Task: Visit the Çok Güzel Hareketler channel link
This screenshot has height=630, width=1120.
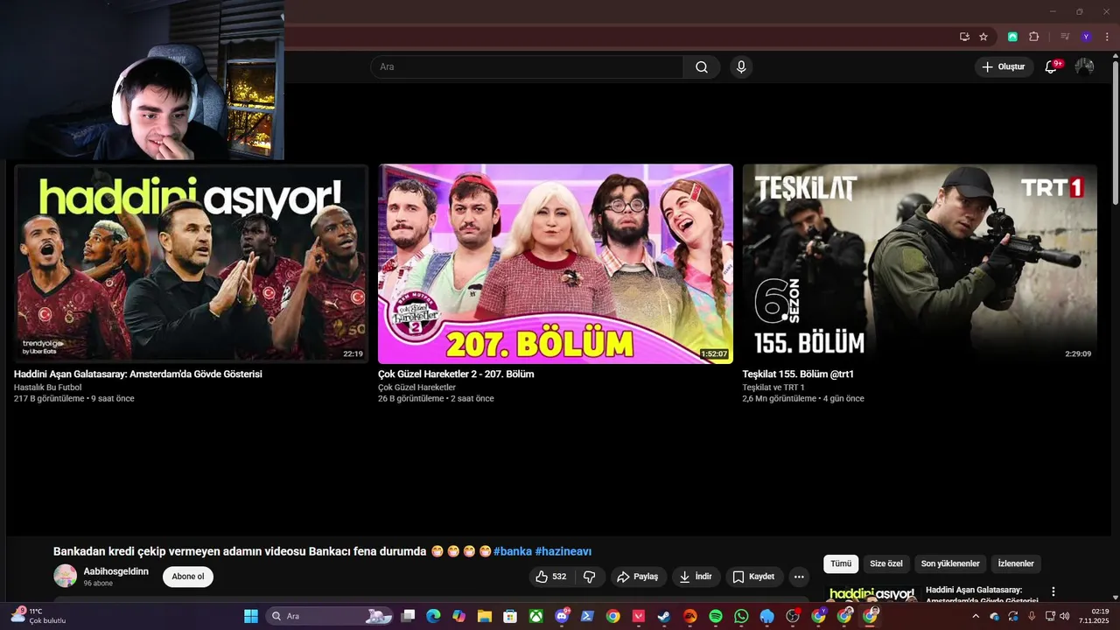Action: (416, 387)
